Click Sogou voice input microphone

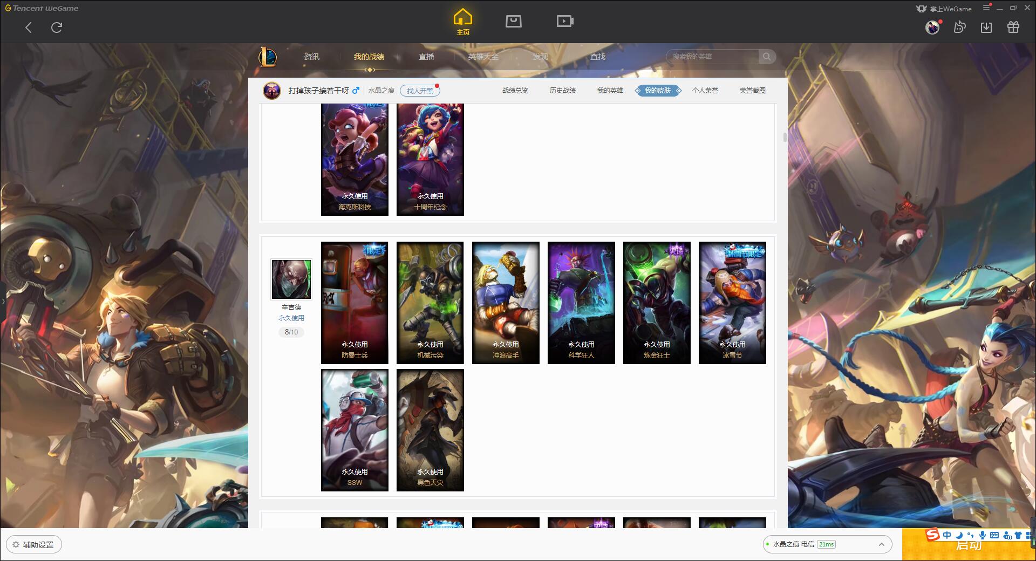pyautogui.click(x=983, y=535)
